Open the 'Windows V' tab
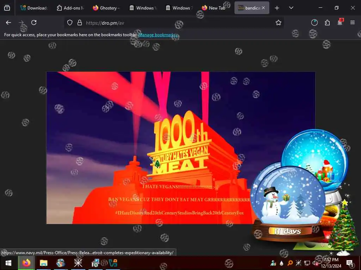Image resolution: width=361 pixels, height=270 pixels. (x=143, y=8)
